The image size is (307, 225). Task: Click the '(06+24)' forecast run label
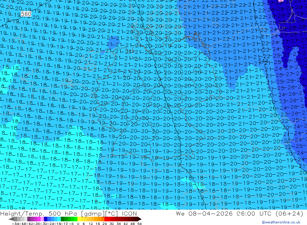[x=290, y=213]
